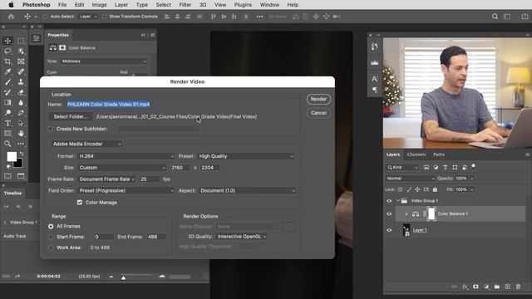Open the Search icon at top right
The image size is (532, 299).
(495, 17)
